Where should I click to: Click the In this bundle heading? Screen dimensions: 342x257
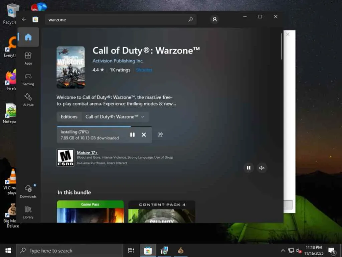pos(74,192)
